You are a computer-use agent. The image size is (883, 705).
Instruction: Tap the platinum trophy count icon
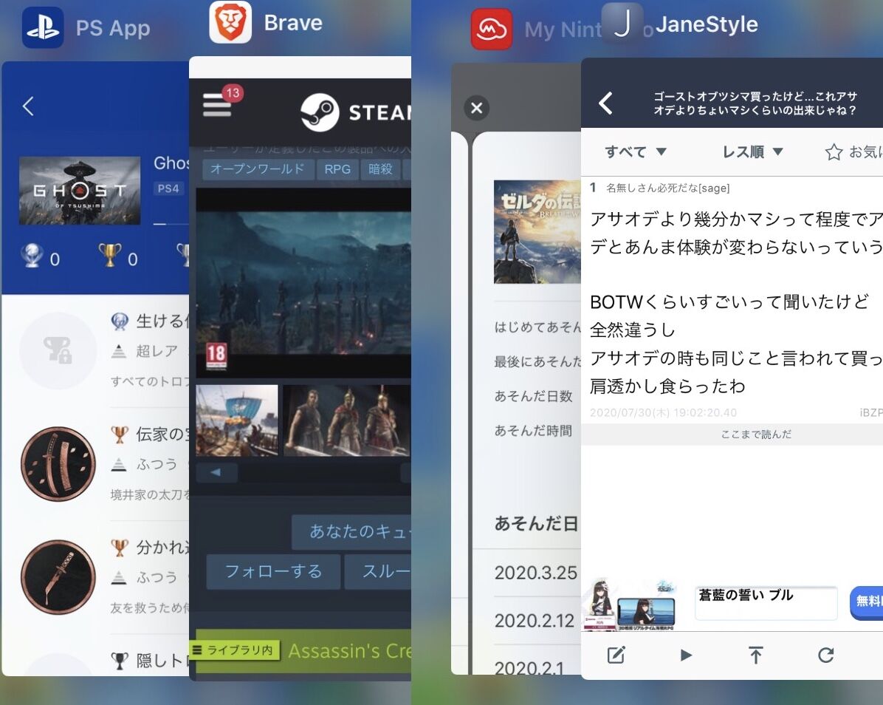click(x=32, y=255)
